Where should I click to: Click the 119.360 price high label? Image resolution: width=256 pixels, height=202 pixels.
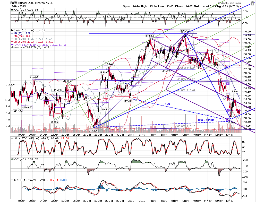pos(185,31)
